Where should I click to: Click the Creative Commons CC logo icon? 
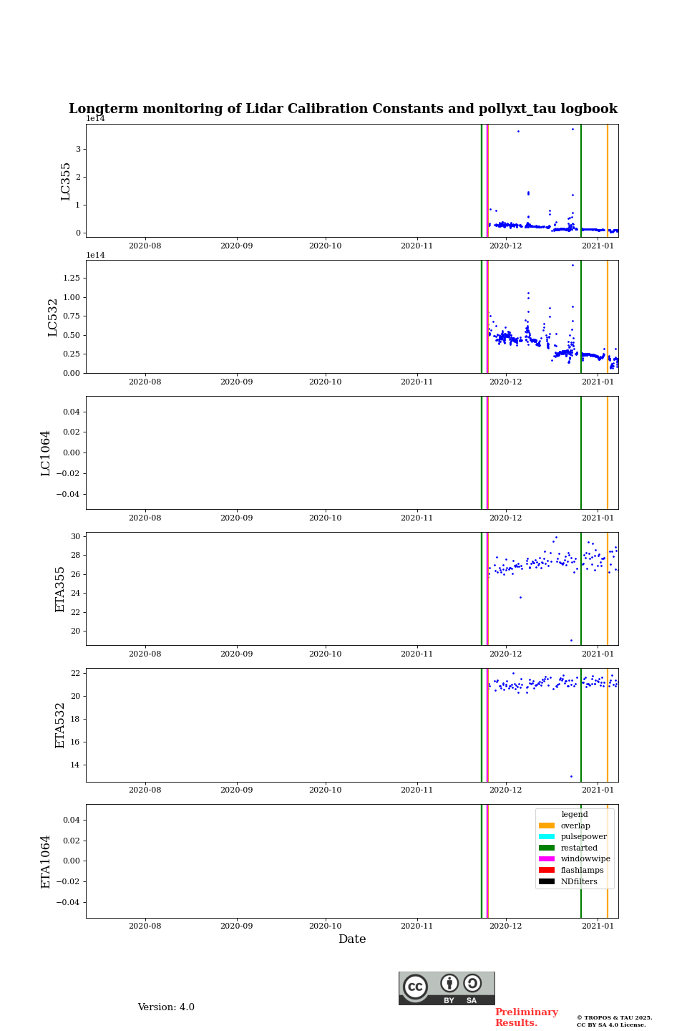click(415, 987)
